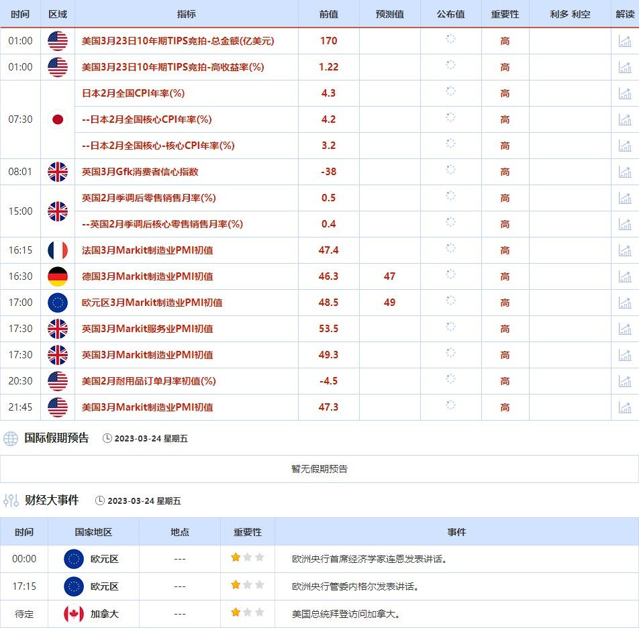Open 美国3月23日10年期TIPS竞拍-高收益率 indicator link
Screen dimensions: 639x628
coord(173,67)
